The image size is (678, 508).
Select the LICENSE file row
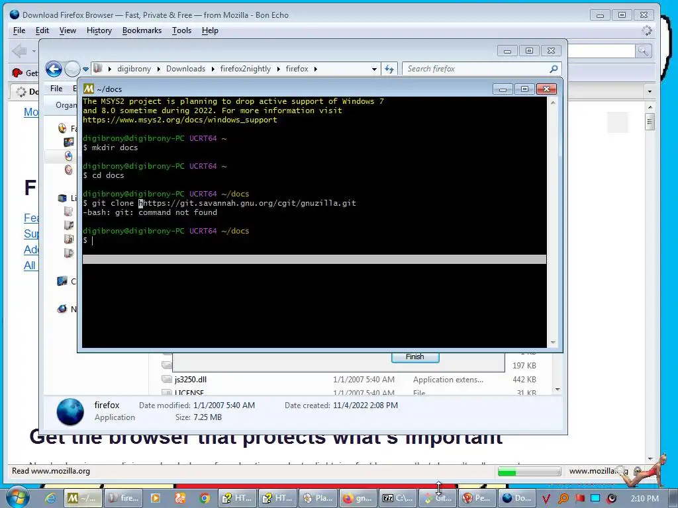pos(189,392)
